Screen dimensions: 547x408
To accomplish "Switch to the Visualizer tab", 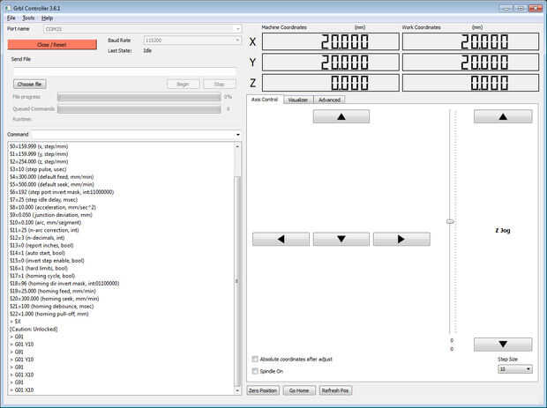I will click(298, 100).
